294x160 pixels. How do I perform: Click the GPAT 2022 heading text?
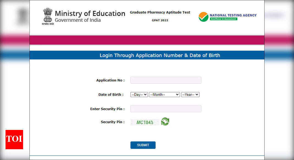(x=160, y=20)
